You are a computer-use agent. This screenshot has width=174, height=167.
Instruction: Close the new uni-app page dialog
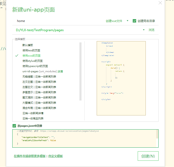coord(160,3)
